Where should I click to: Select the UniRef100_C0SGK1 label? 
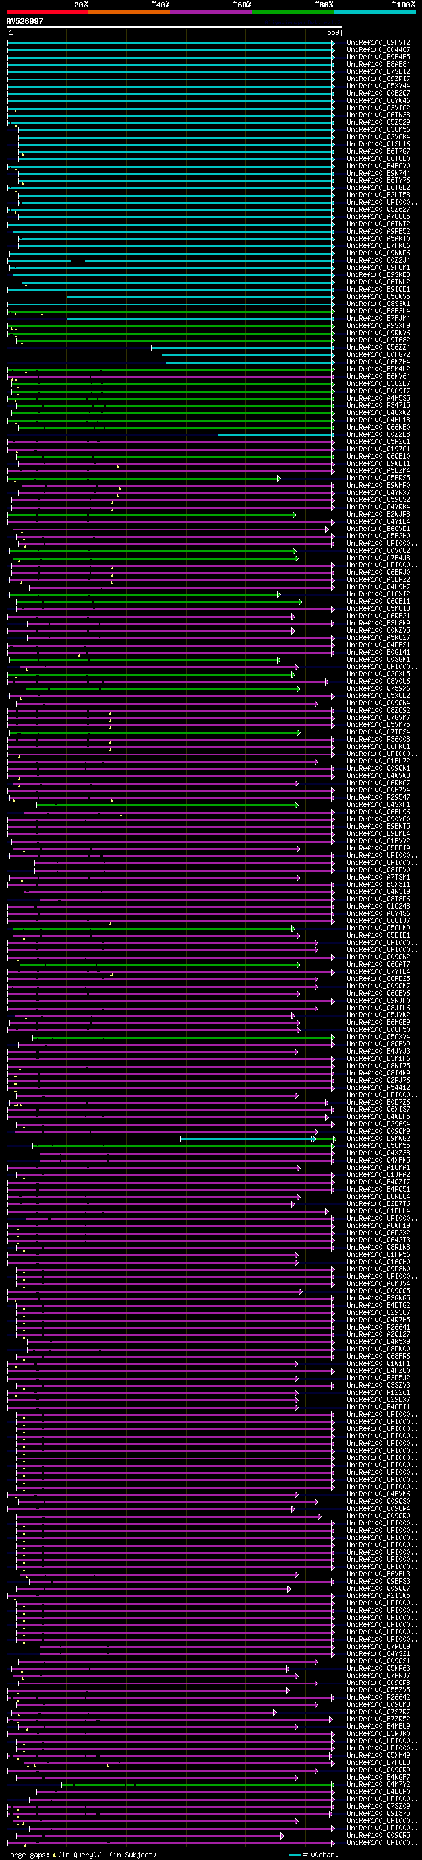click(378, 660)
